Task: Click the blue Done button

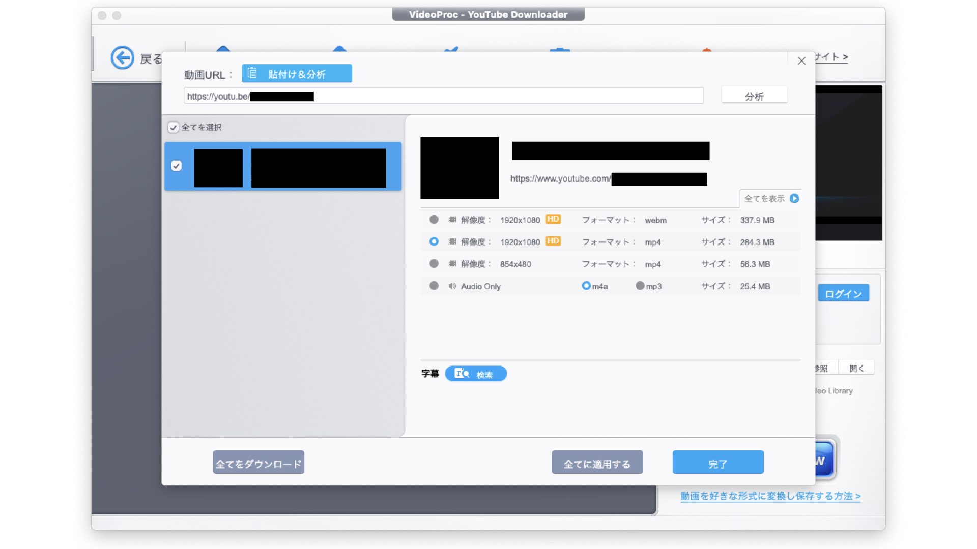Action: coord(717,463)
